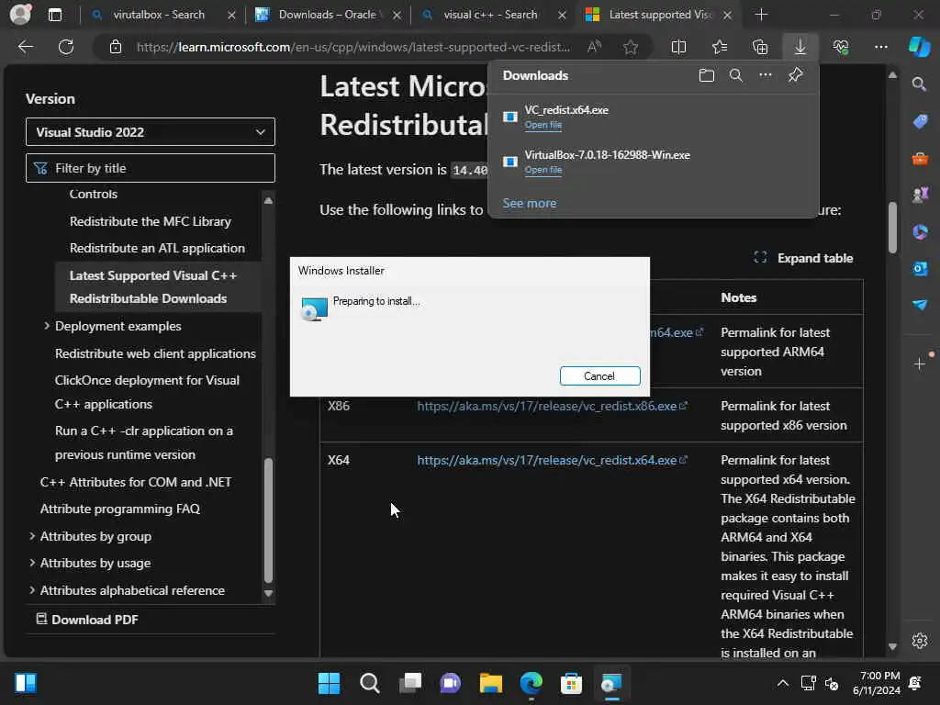Expand Attributes by usage node

coord(32,563)
